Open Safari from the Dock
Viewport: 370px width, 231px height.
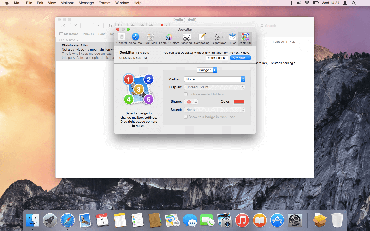click(68, 220)
